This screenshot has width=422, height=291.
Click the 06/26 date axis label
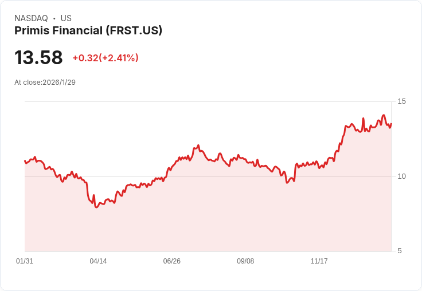click(x=171, y=261)
